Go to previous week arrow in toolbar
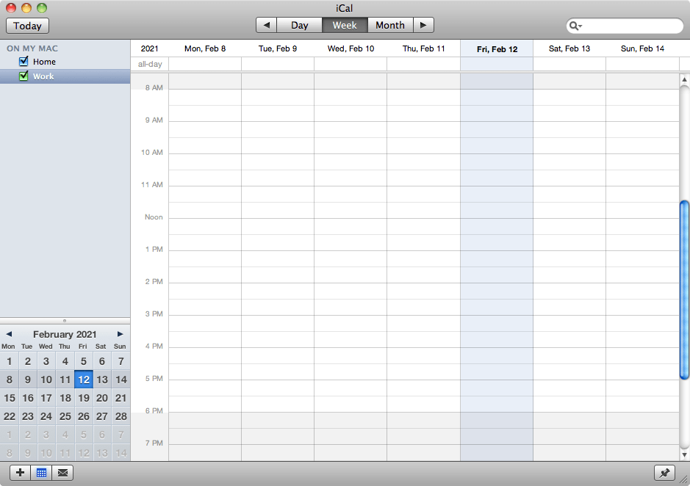 pyautogui.click(x=266, y=25)
